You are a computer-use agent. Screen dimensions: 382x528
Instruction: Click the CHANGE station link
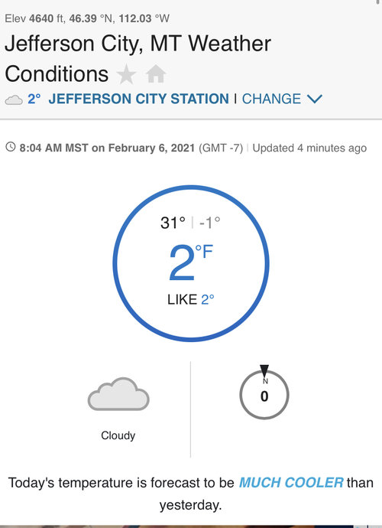pos(271,99)
